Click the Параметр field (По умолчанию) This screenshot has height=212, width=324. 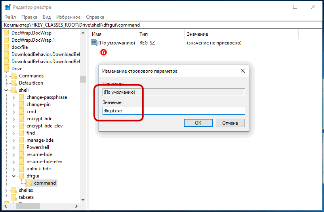click(174, 92)
